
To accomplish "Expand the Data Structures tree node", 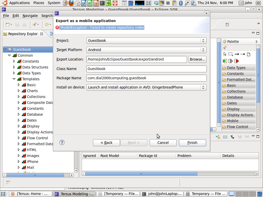I will [14, 67].
